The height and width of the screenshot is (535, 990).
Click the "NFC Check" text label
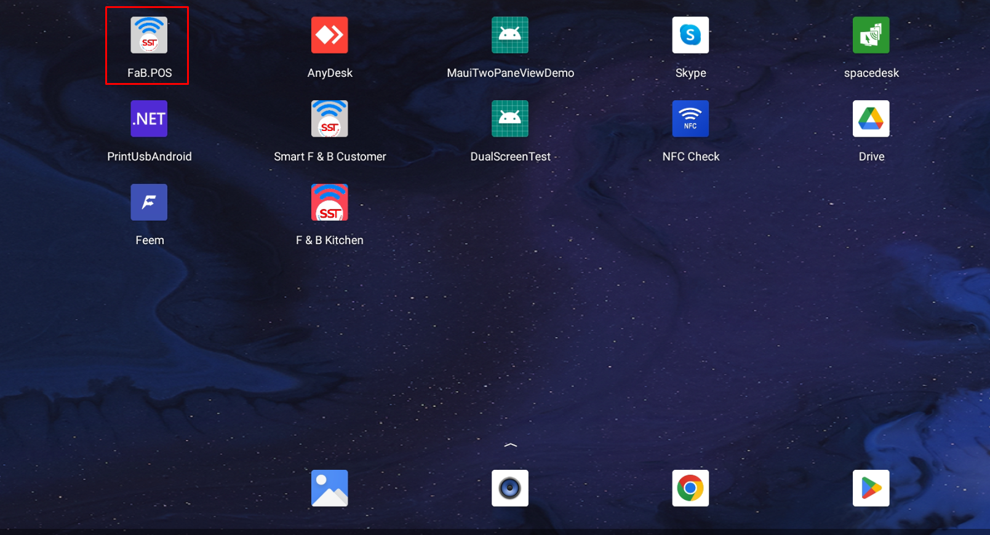690,157
